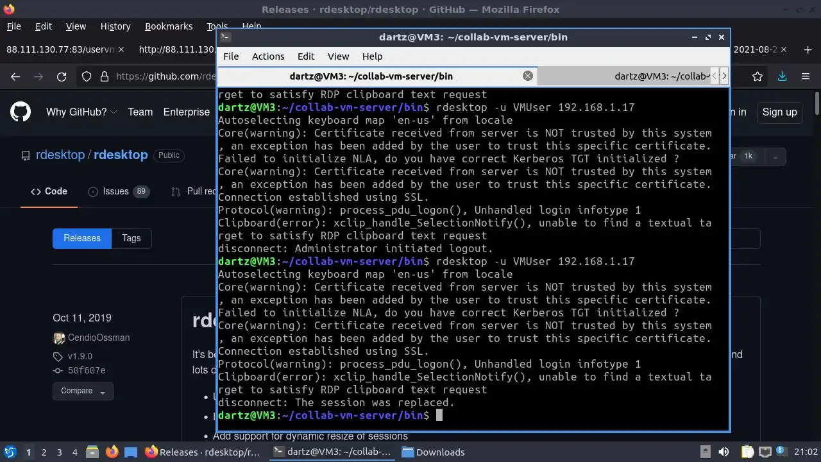Switch to workspace 3 in pager
This screenshot has height=462, width=821.
pyautogui.click(x=60, y=452)
